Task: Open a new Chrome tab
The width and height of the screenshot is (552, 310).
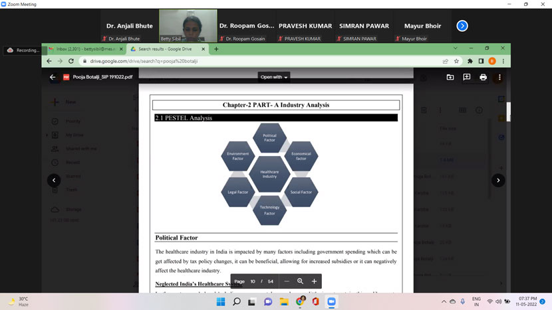Action: (216, 49)
